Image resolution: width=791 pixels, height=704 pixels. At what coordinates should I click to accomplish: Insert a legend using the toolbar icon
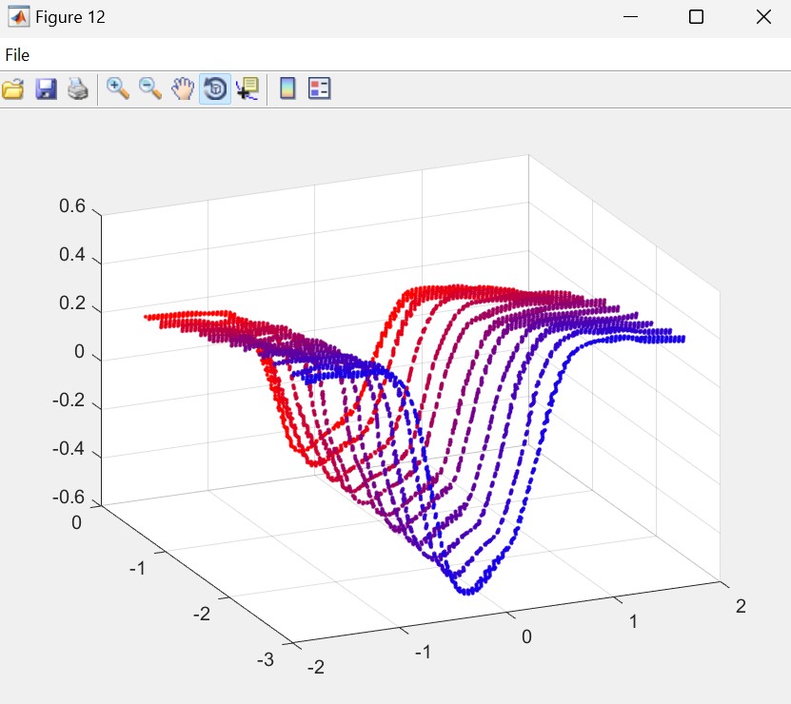(x=319, y=89)
